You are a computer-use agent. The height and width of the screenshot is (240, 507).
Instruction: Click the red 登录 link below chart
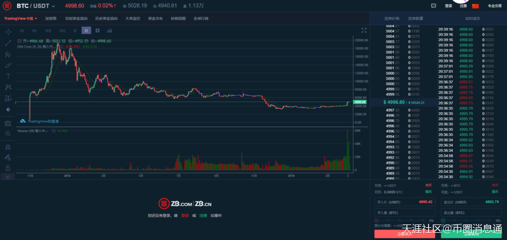185,215
